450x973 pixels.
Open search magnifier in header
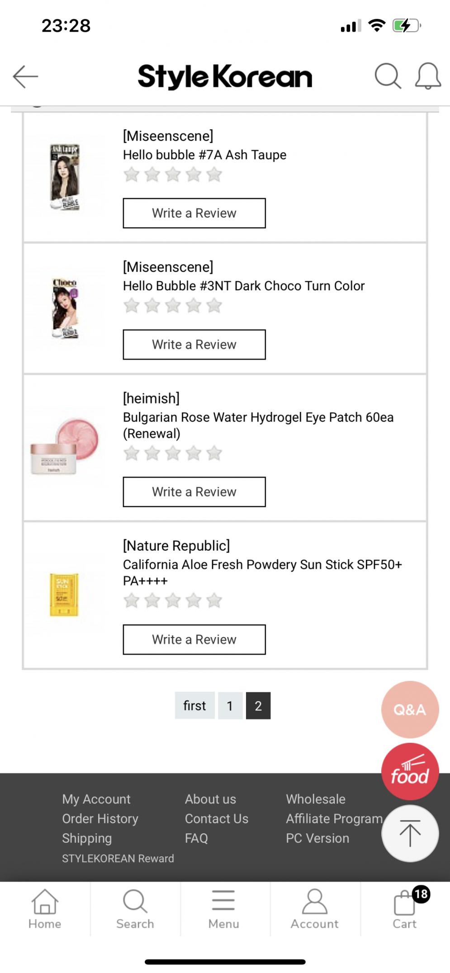coord(388,76)
